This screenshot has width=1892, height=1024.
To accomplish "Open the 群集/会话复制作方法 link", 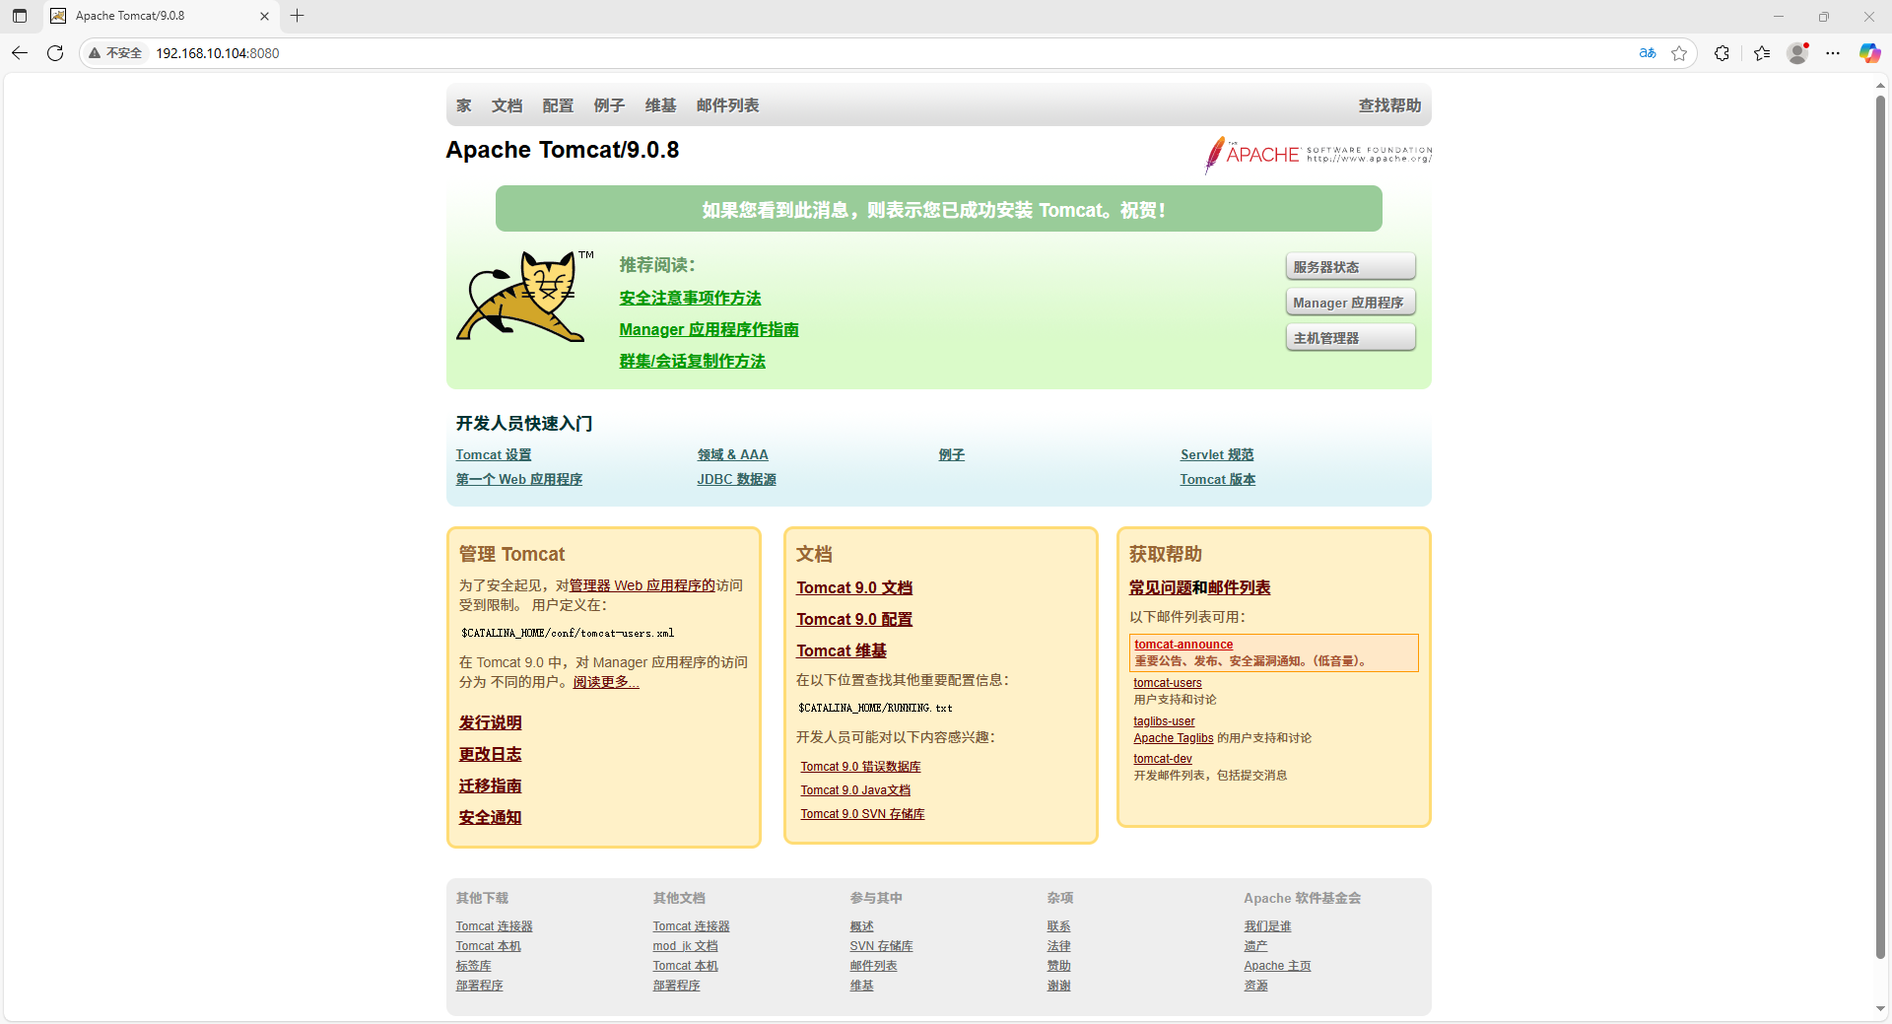I will [x=692, y=361].
